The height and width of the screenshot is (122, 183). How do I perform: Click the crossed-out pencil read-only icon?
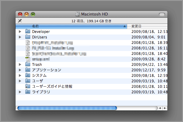click(x=20, y=21)
